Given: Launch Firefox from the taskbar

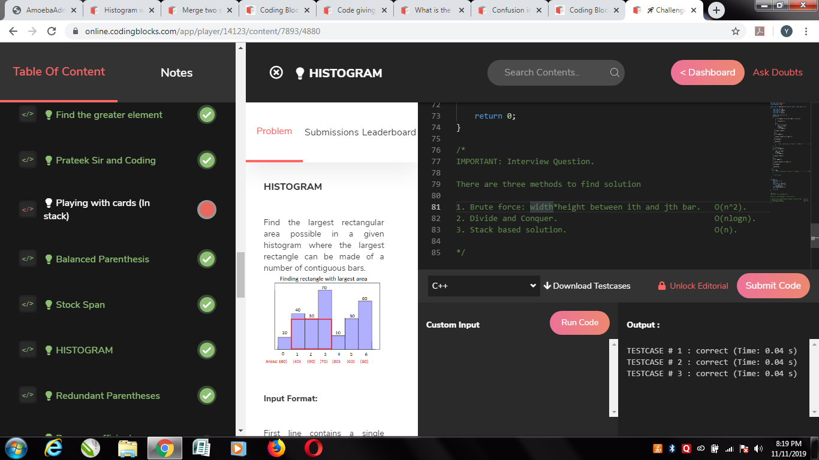Looking at the screenshot, I should (x=276, y=447).
